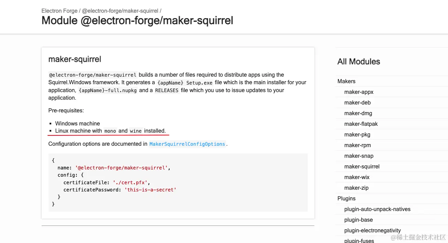Open the plugin-electronegativity module
This screenshot has height=243, width=448.
(373, 231)
